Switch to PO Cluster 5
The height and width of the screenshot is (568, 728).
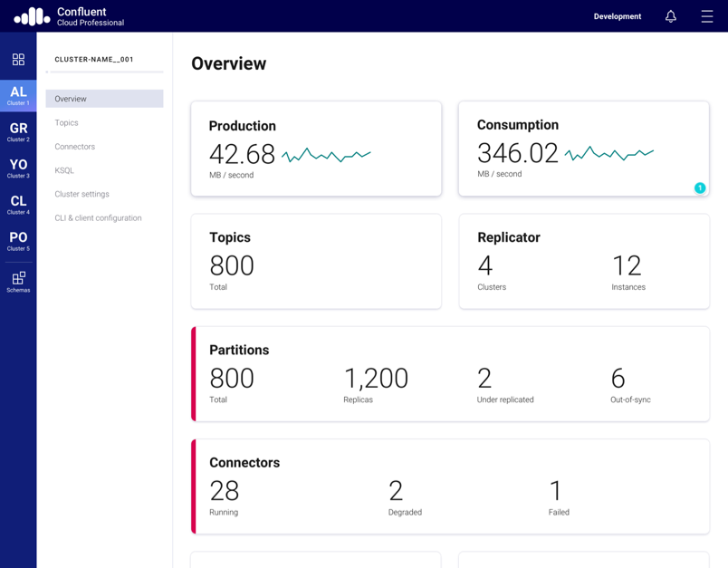(18, 240)
